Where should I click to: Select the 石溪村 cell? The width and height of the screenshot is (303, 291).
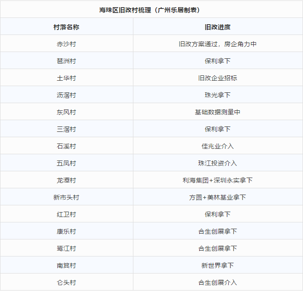66,146
